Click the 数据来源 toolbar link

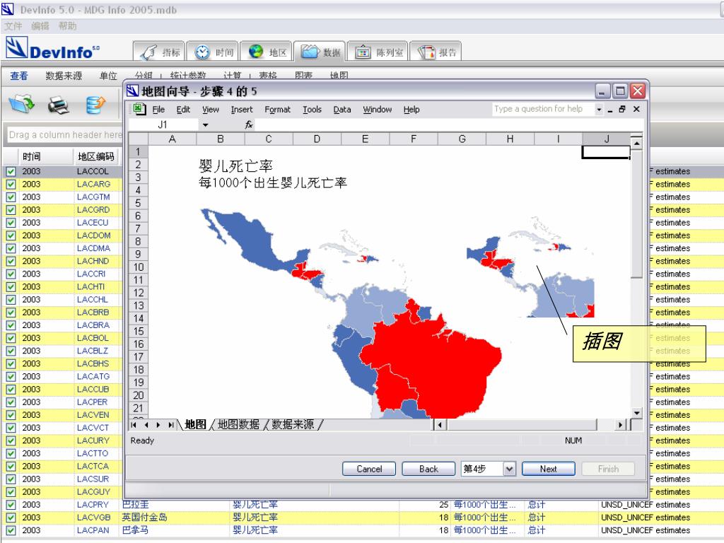pyautogui.click(x=64, y=76)
